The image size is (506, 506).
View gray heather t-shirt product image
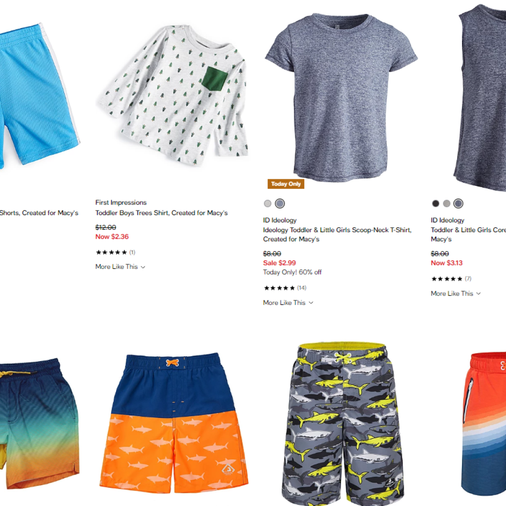[341, 98]
